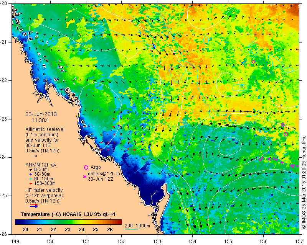Viewport: 307px width, 245px height.
Task: Click the cyan 200m isobath legend line
Action: [131, 229]
